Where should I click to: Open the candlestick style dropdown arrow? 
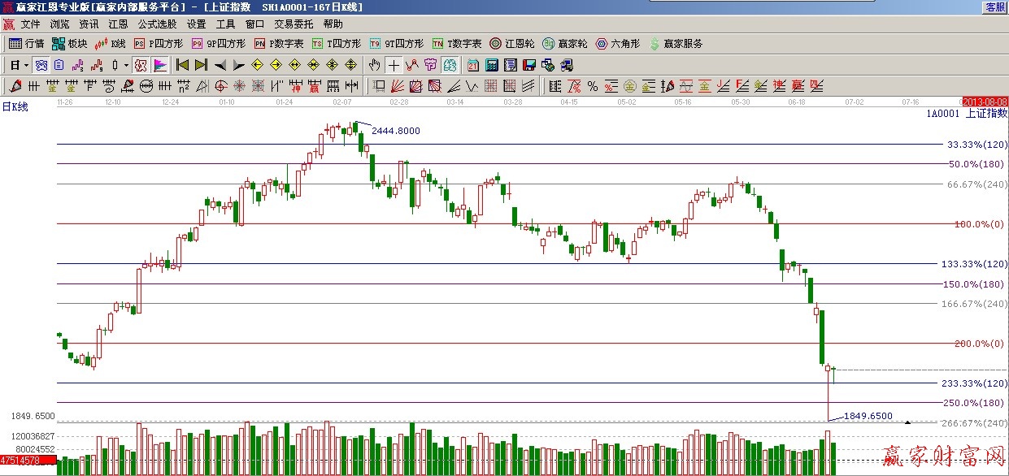(x=125, y=65)
